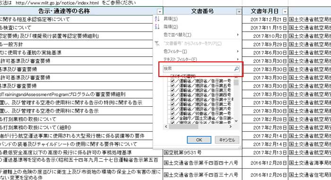Click the キャンセル button
Image resolution: width=331 pixels, height=180 pixels.
click(x=227, y=140)
